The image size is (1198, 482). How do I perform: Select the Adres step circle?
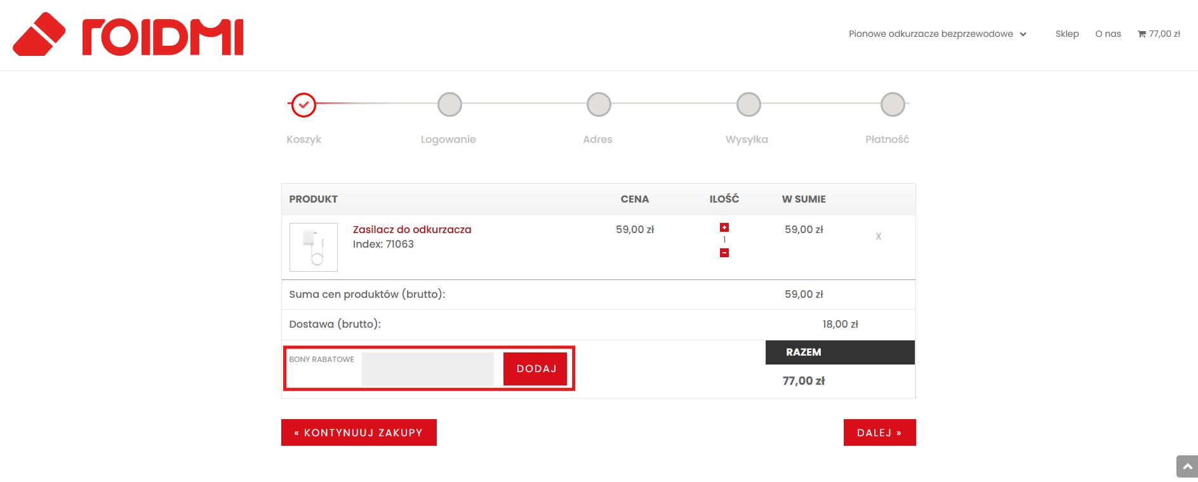click(599, 105)
